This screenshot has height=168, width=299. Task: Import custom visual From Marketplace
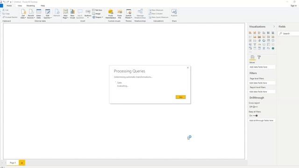click(x=111, y=14)
